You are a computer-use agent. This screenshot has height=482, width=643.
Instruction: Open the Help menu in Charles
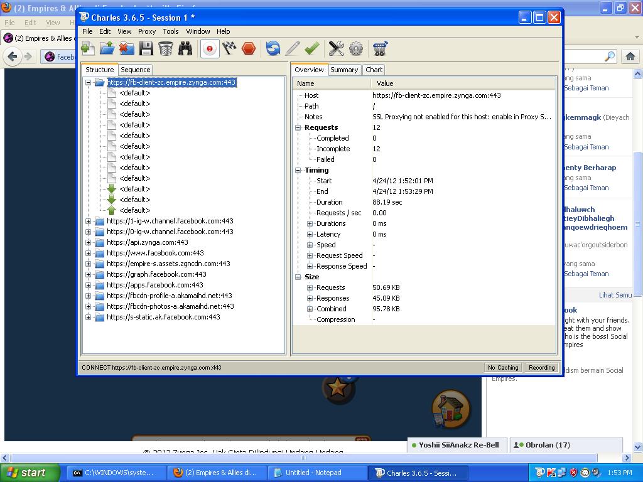click(224, 31)
